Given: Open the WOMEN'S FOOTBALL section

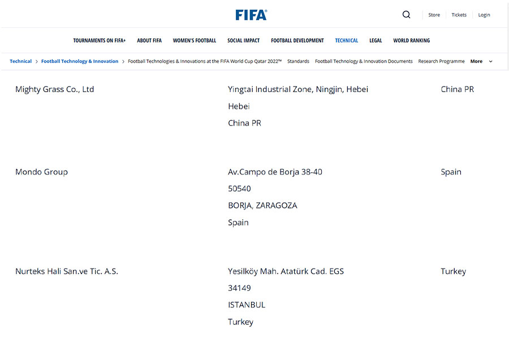Looking at the screenshot, I should [x=195, y=40].
